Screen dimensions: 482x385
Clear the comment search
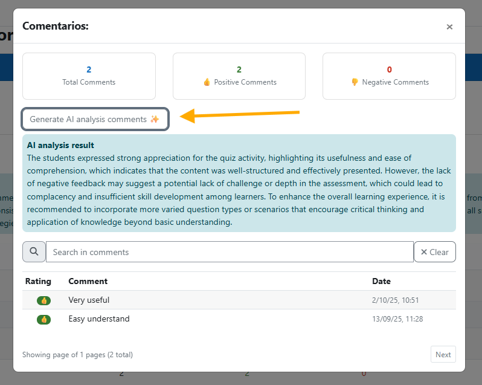pos(435,252)
